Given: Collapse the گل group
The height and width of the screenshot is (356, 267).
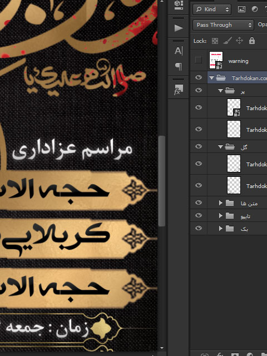Looking at the screenshot, I should pos(220,147).
